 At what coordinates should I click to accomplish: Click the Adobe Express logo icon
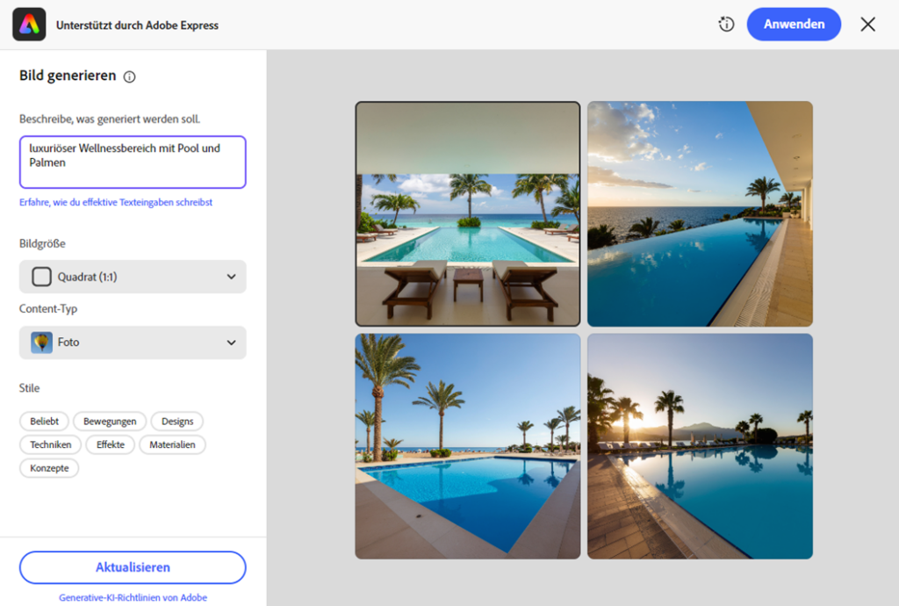click(29, 25)
